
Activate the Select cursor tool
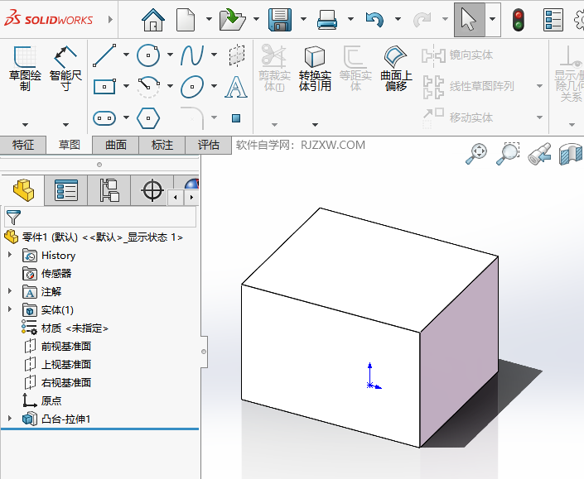click(469, 20)
